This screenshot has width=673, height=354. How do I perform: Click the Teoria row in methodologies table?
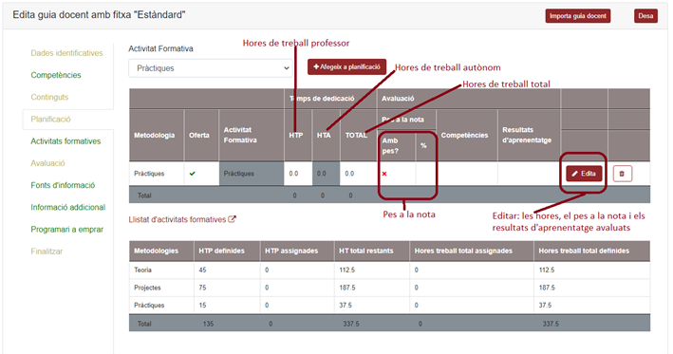(x=389, y=270)
